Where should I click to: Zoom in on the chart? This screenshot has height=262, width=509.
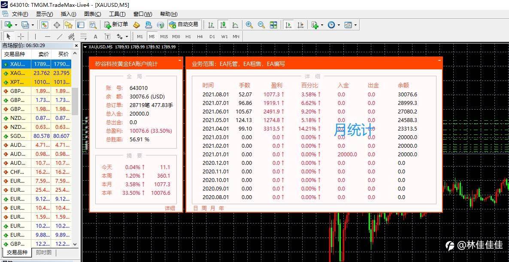[x=249, y=24]
